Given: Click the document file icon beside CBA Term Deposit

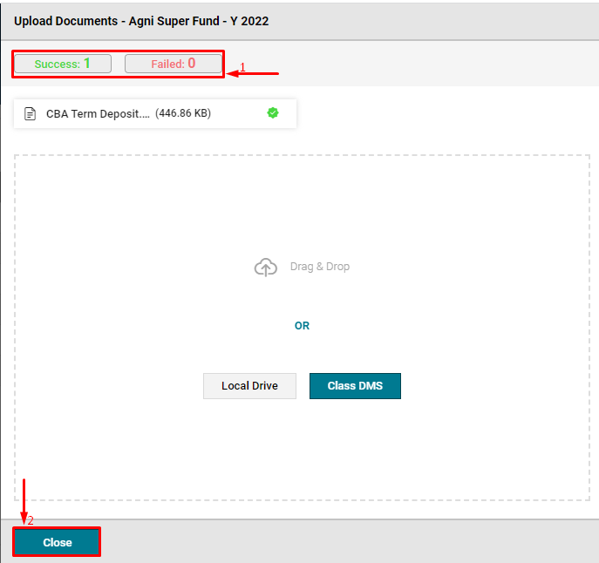Looking at the screenshot, I should point(30,114).
